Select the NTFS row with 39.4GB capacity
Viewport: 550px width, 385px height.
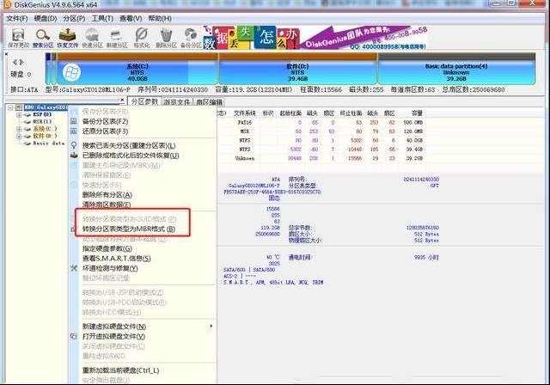pos(321,150)
